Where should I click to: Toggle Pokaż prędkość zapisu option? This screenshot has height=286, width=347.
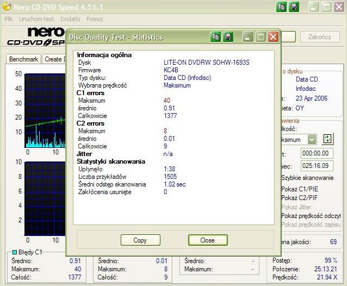[x=311, y=225]
